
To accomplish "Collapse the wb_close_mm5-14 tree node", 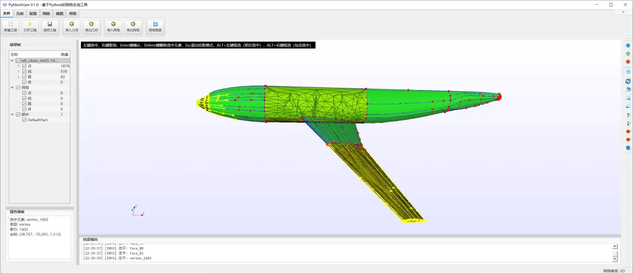I will tap(12, 60).
